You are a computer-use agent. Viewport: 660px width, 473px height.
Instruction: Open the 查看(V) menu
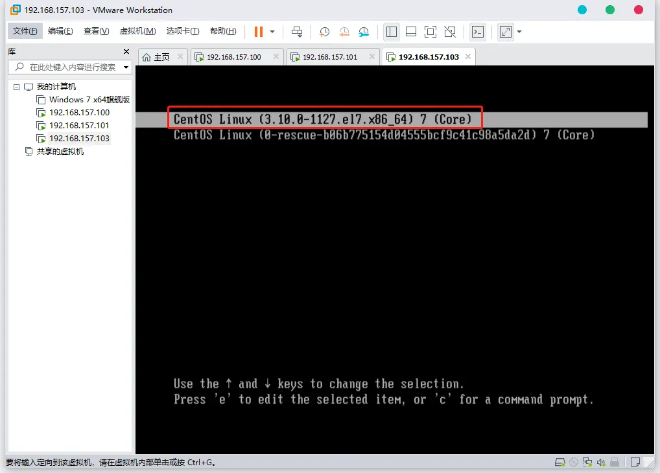pos(97,31)
